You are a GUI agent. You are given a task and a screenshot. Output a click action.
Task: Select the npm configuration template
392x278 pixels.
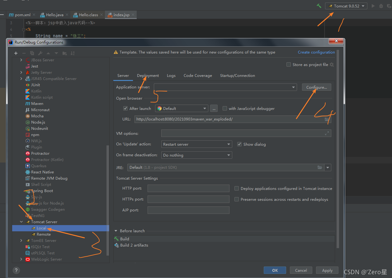point(35,134)
